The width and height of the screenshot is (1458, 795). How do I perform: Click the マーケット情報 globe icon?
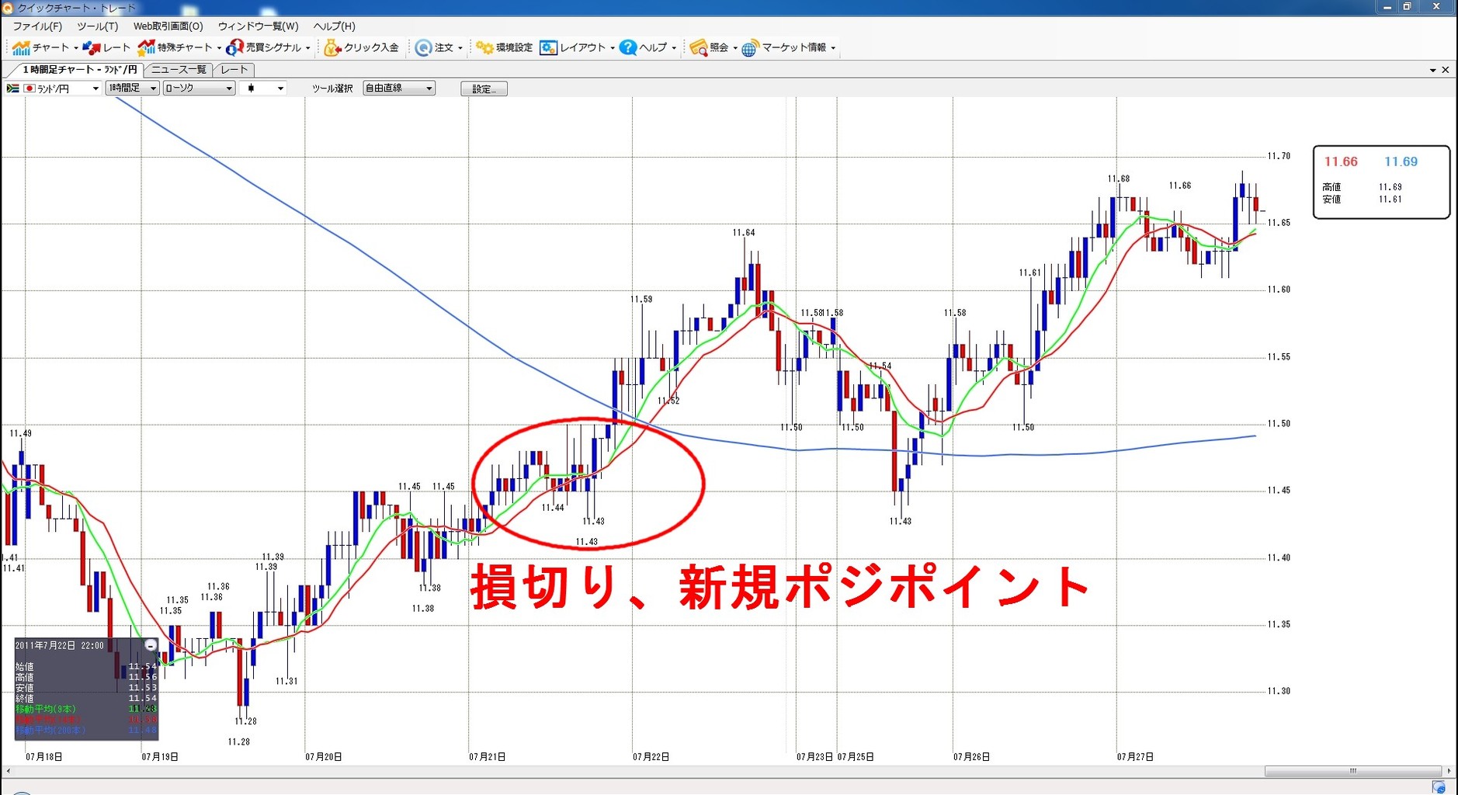[x=749, y=49]
